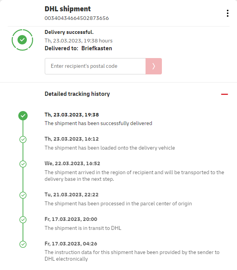Click the large green delivery success icon
This screenshot has width=237, height=270.
[x=23, y=39]
